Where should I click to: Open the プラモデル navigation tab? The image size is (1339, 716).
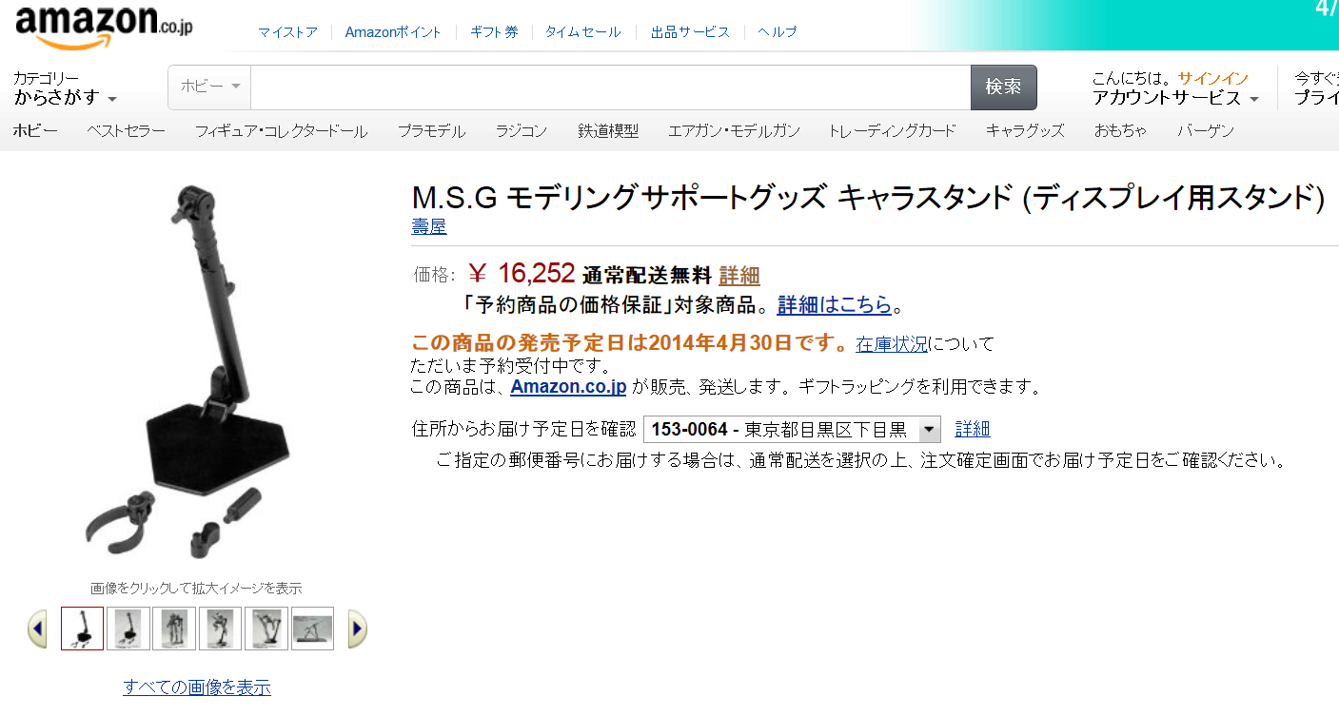431,131
